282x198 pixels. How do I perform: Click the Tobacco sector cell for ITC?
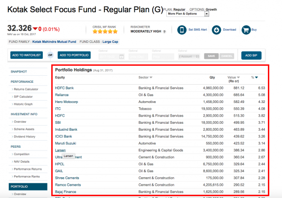(145, 109)
